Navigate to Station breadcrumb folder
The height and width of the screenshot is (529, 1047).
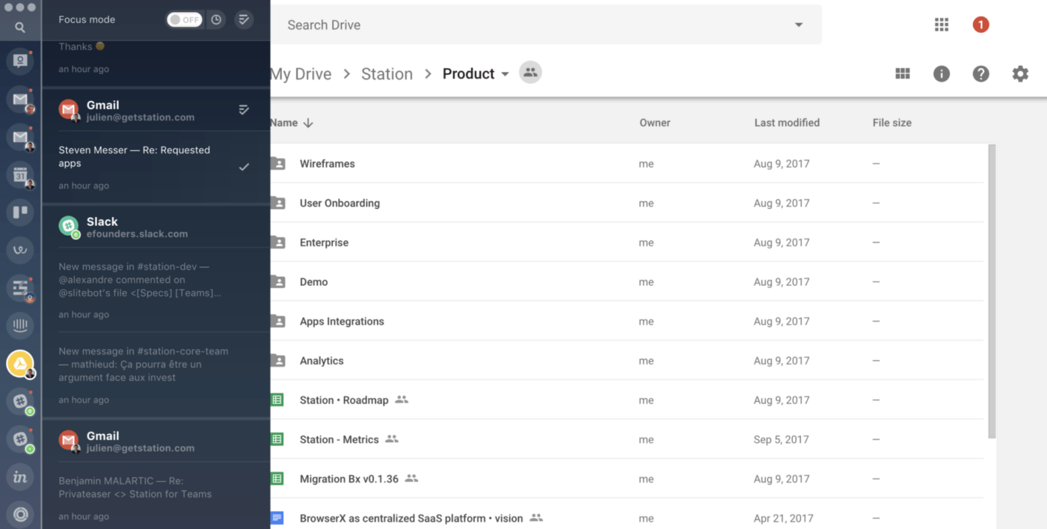(387, 74)
